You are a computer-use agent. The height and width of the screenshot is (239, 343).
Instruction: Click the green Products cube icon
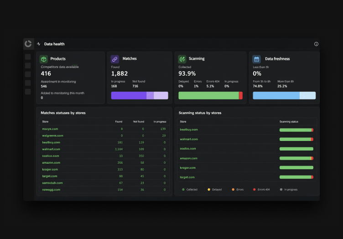click(x=44, y=59)
